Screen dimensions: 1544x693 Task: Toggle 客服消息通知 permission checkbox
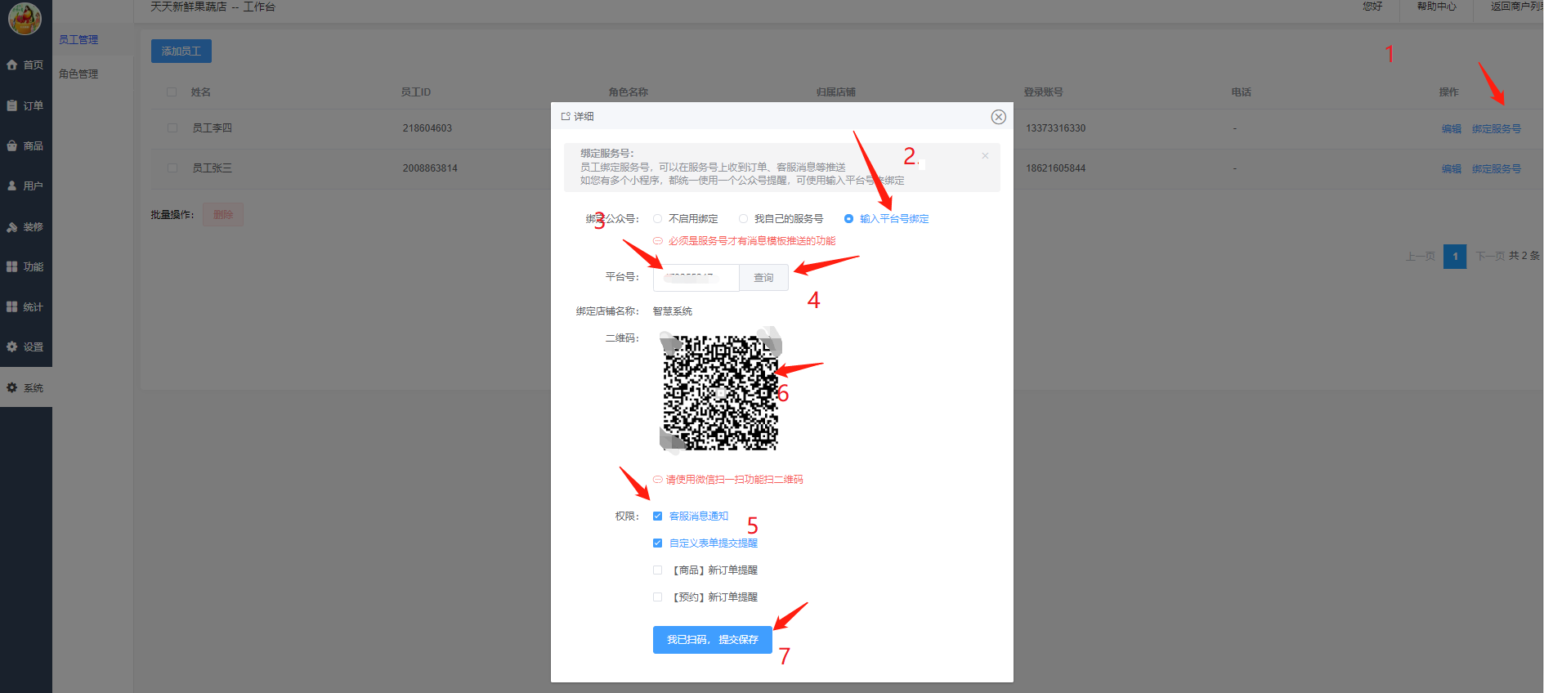coord(657,516)
